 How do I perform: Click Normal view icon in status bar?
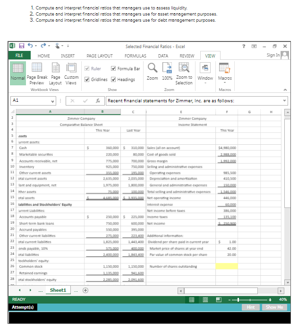(192, 300)
